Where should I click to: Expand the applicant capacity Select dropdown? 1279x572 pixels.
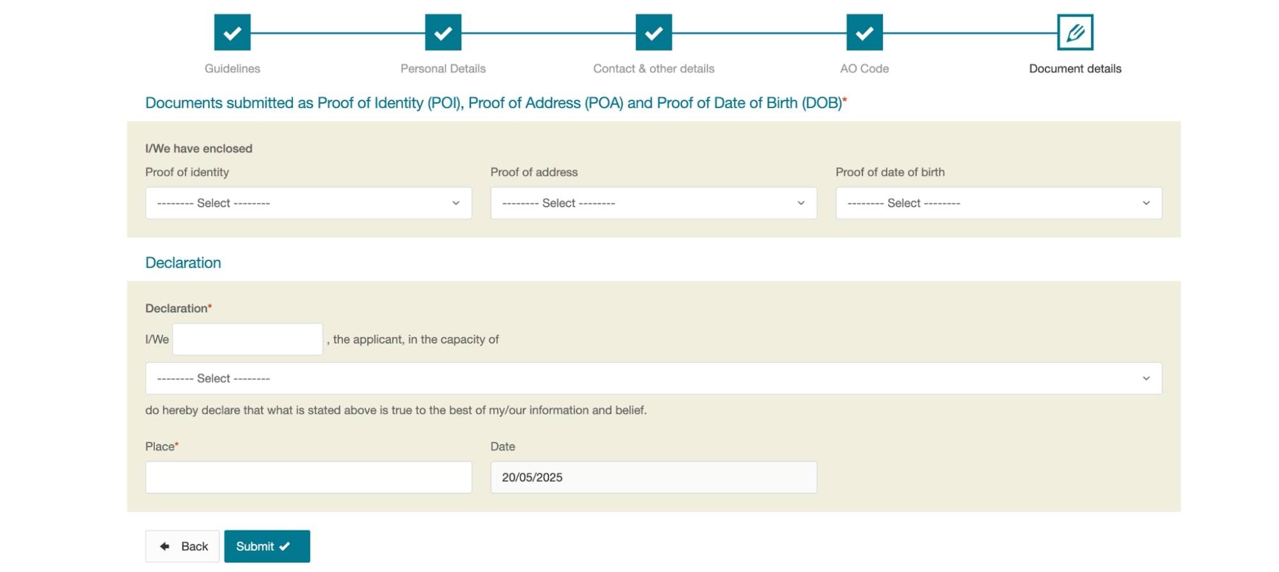click(x=653, y=378)
